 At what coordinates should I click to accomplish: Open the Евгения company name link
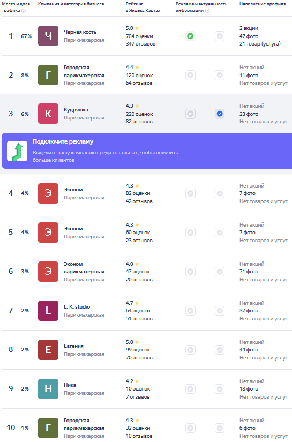73,346
